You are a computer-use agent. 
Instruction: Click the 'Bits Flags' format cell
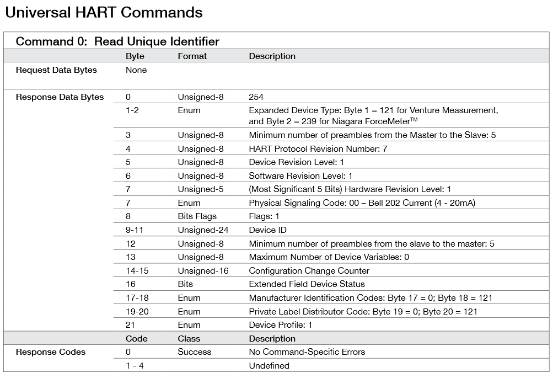tap(197, 216)
